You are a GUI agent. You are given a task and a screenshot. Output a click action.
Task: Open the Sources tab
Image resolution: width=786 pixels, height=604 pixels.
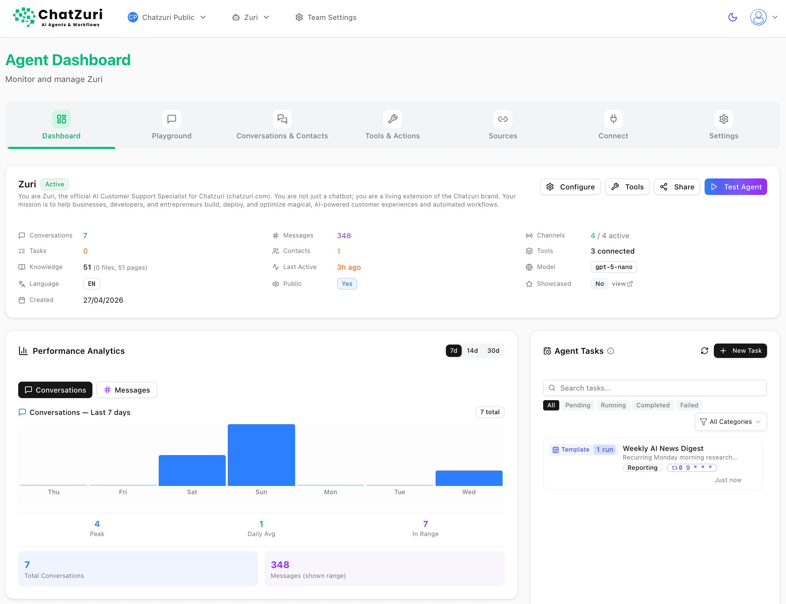tap(503, 125)
